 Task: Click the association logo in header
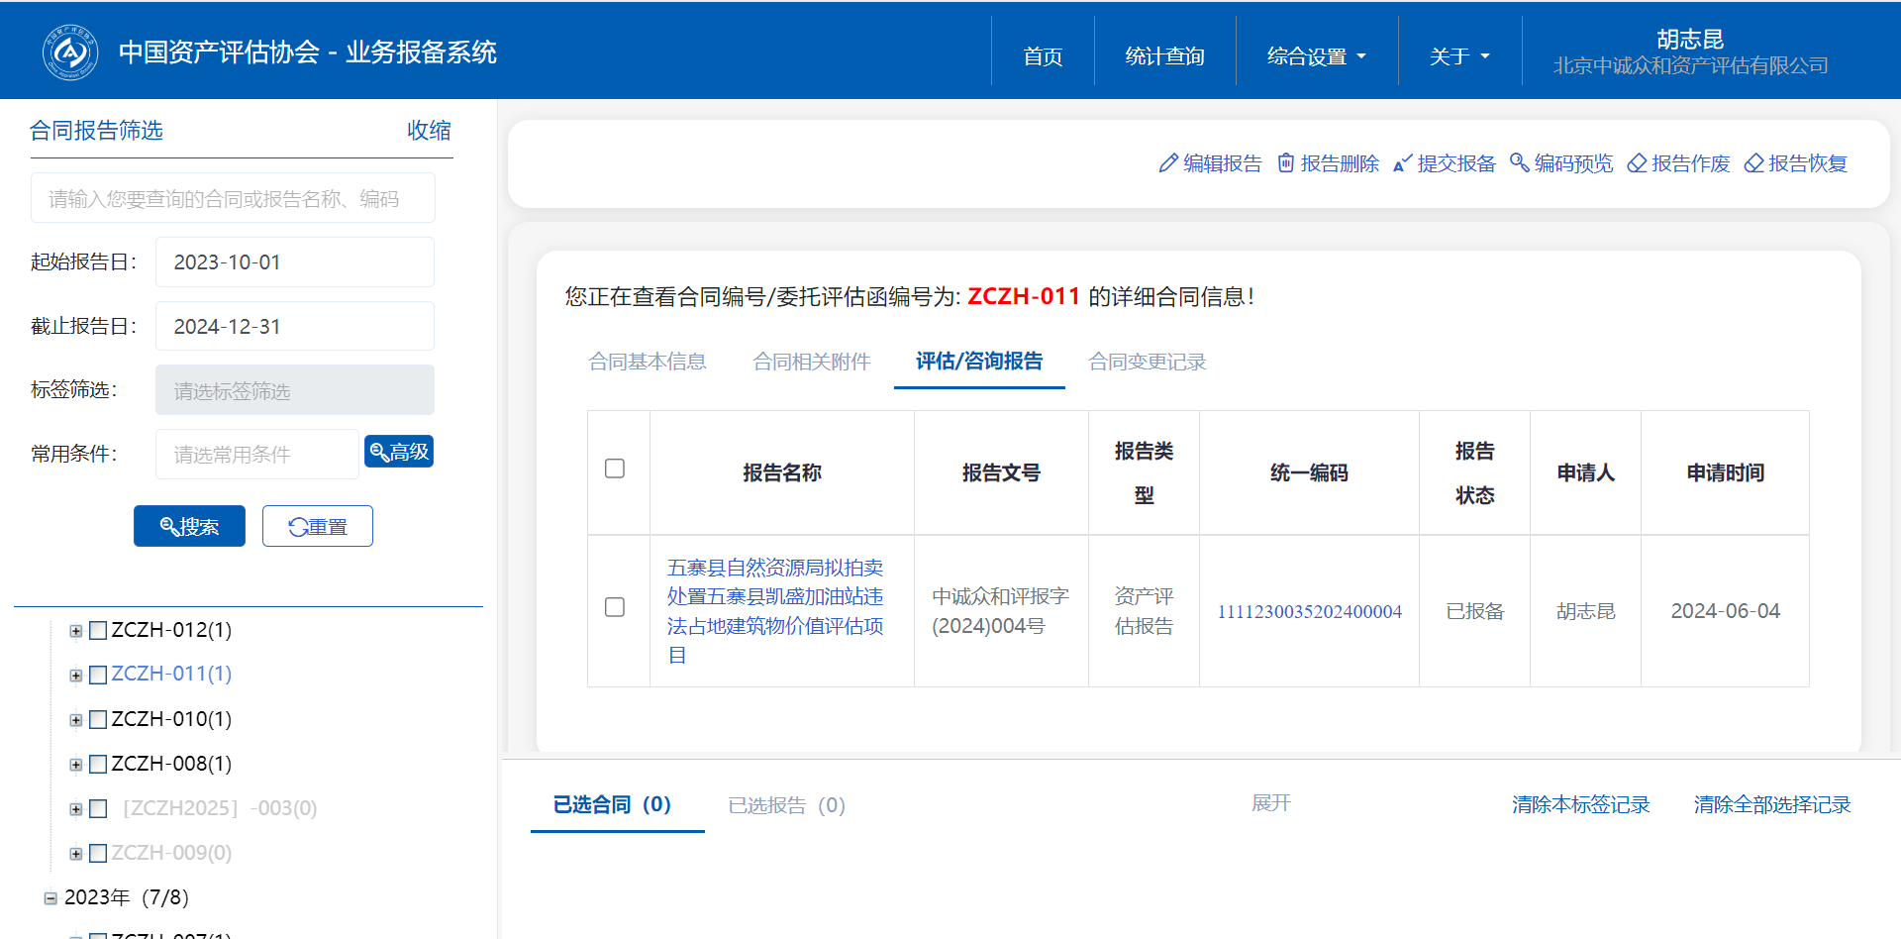tap(70, 52)
